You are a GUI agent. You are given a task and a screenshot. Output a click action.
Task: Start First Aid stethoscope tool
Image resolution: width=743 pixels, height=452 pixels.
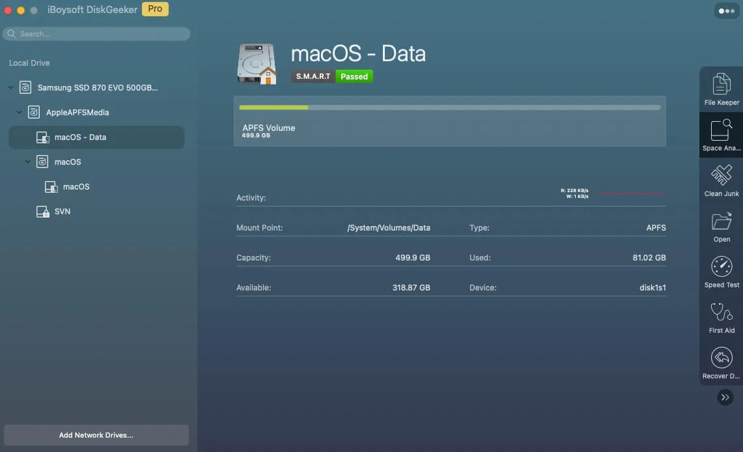(722, 317)
